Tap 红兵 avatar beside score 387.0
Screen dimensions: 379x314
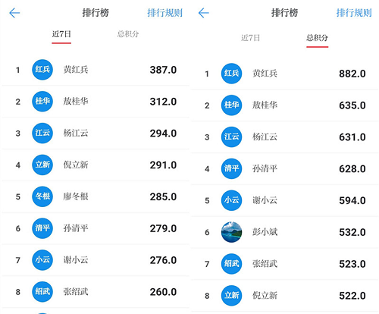click(42, 70)
